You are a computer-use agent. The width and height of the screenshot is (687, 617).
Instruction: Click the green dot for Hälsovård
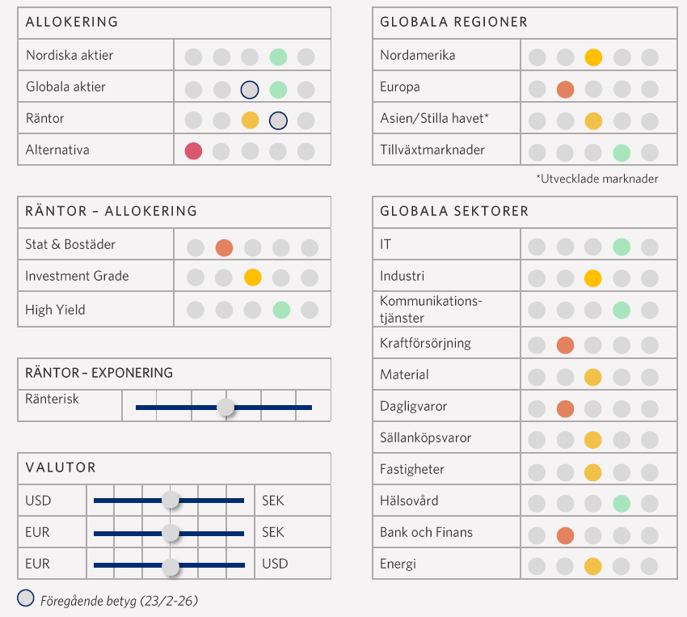tap(622, 504)
